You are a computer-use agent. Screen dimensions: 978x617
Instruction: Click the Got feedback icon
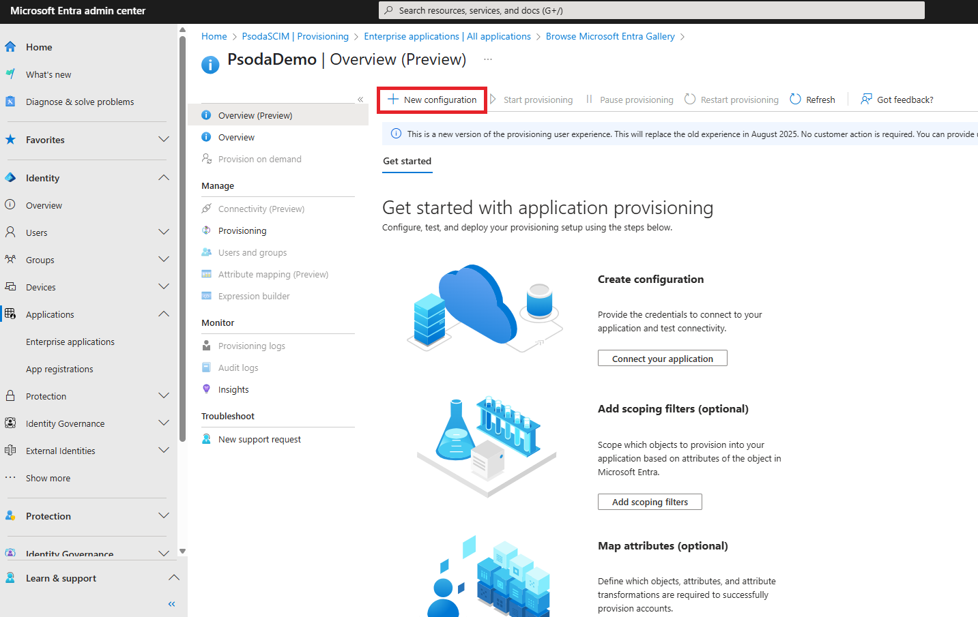[866, 100]
